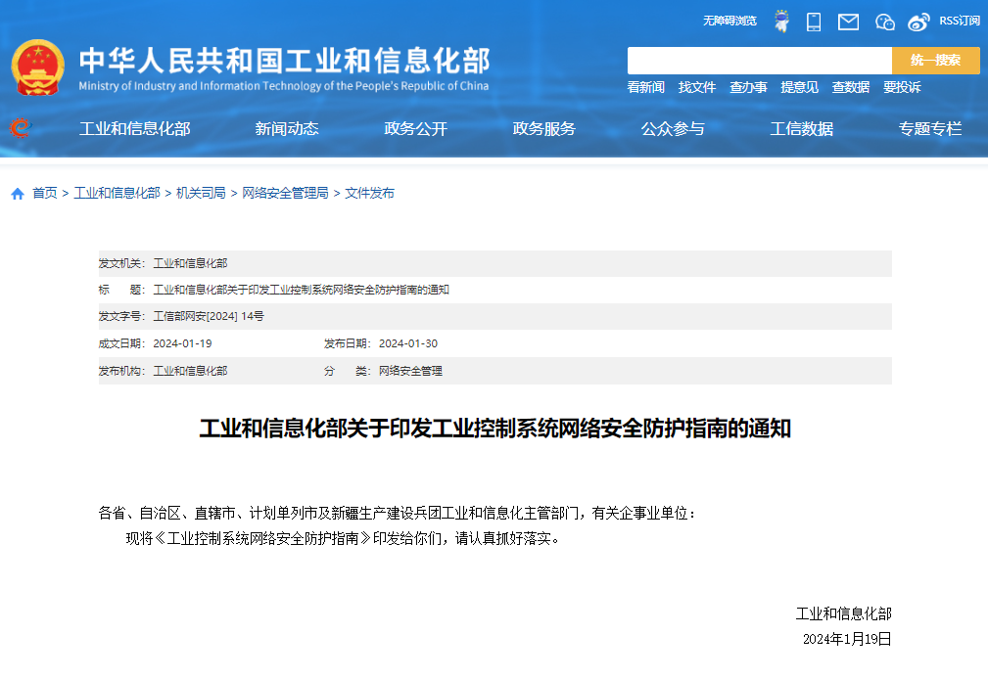The height and width of the screenshot is (680, 988).
Task: Open the 要投诉 quick link
Action: 902,87
